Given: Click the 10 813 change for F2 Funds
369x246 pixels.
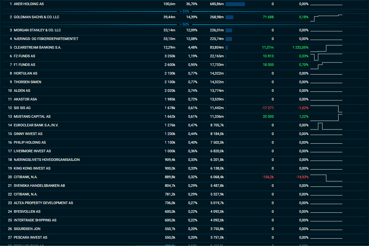Looking at the screenshot, I should (268, 56).
